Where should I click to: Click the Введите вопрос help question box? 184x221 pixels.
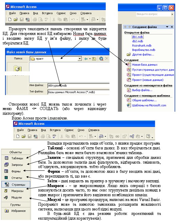coord(153,14)
